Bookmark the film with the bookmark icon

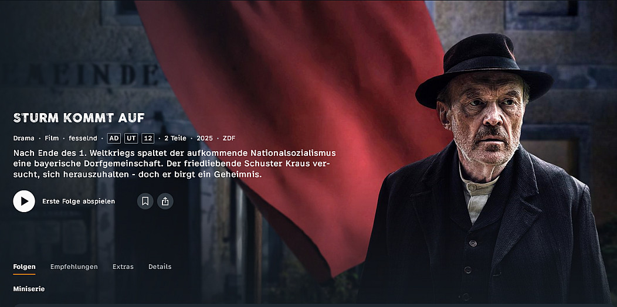tap(145, 202)
